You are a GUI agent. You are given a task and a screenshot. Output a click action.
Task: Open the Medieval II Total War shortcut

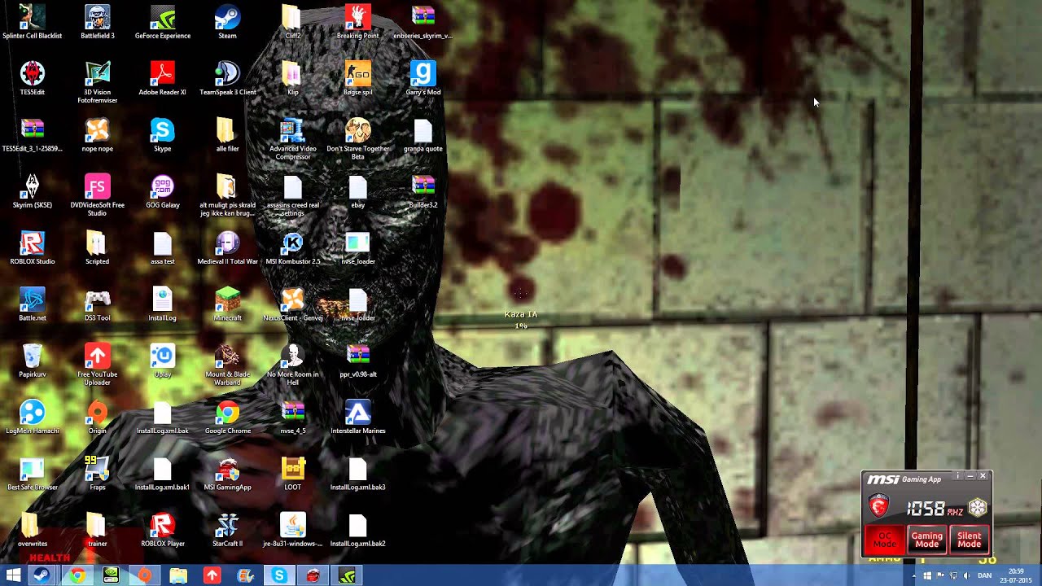click(227, 247)
